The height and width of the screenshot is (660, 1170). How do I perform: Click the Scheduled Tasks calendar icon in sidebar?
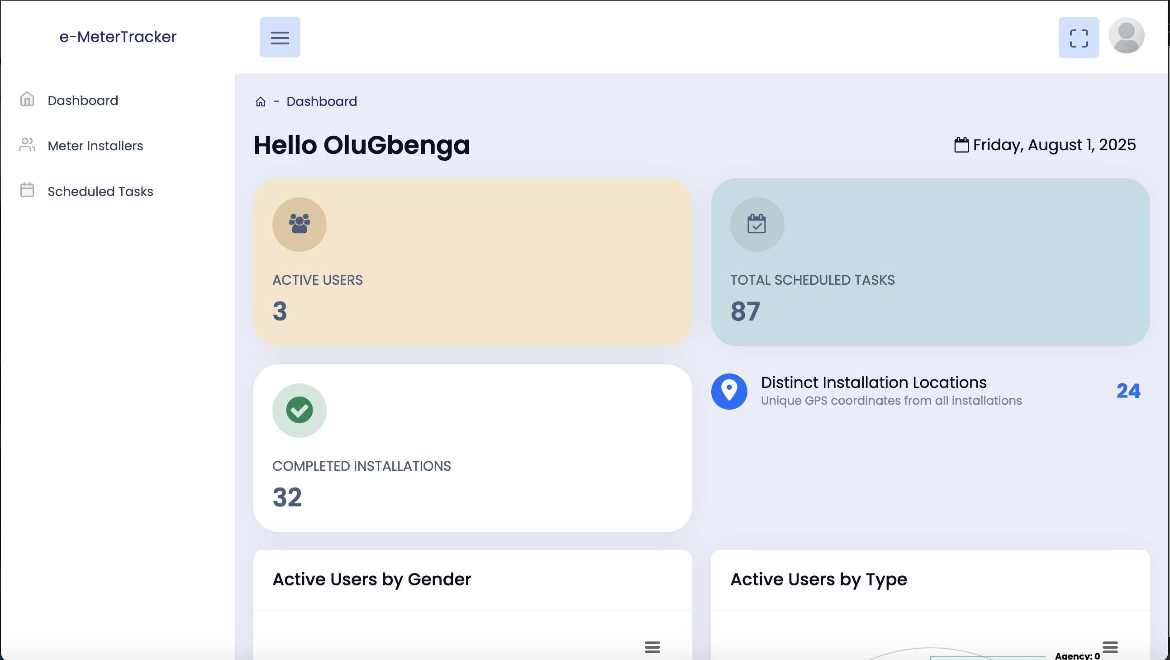click(x=26, y=191)
